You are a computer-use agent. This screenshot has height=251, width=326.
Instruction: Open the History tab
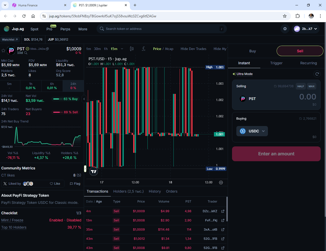155,191
